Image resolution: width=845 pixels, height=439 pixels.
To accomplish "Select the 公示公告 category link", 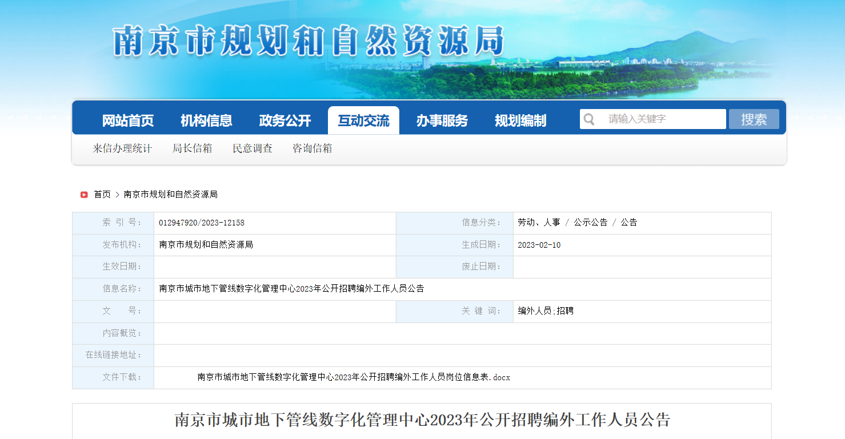I will point(591,223).
